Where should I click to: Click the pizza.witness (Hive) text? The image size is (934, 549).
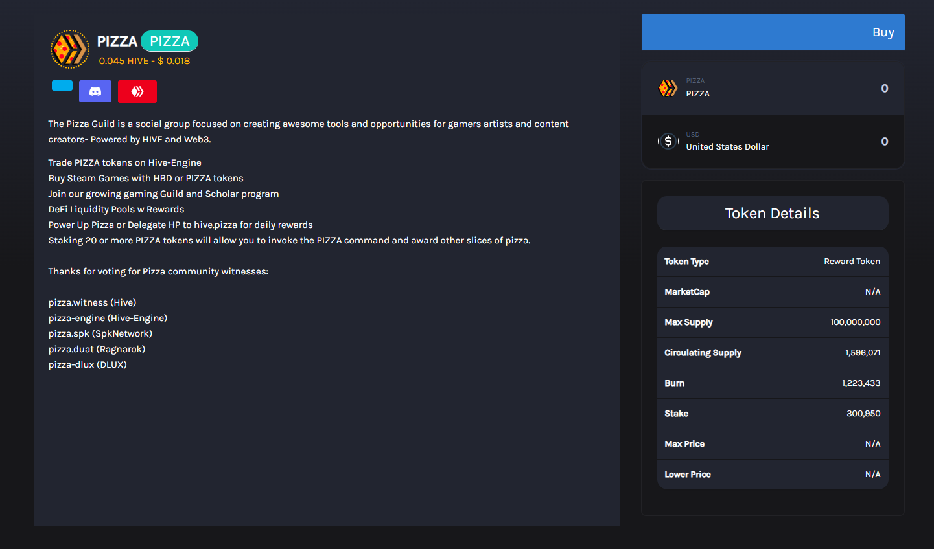[x=92, y=302]
